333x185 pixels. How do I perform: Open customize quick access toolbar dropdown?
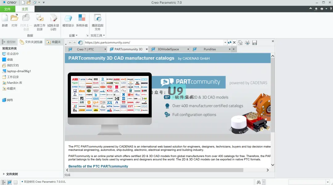pyautogui.click(x=44, y=2)
